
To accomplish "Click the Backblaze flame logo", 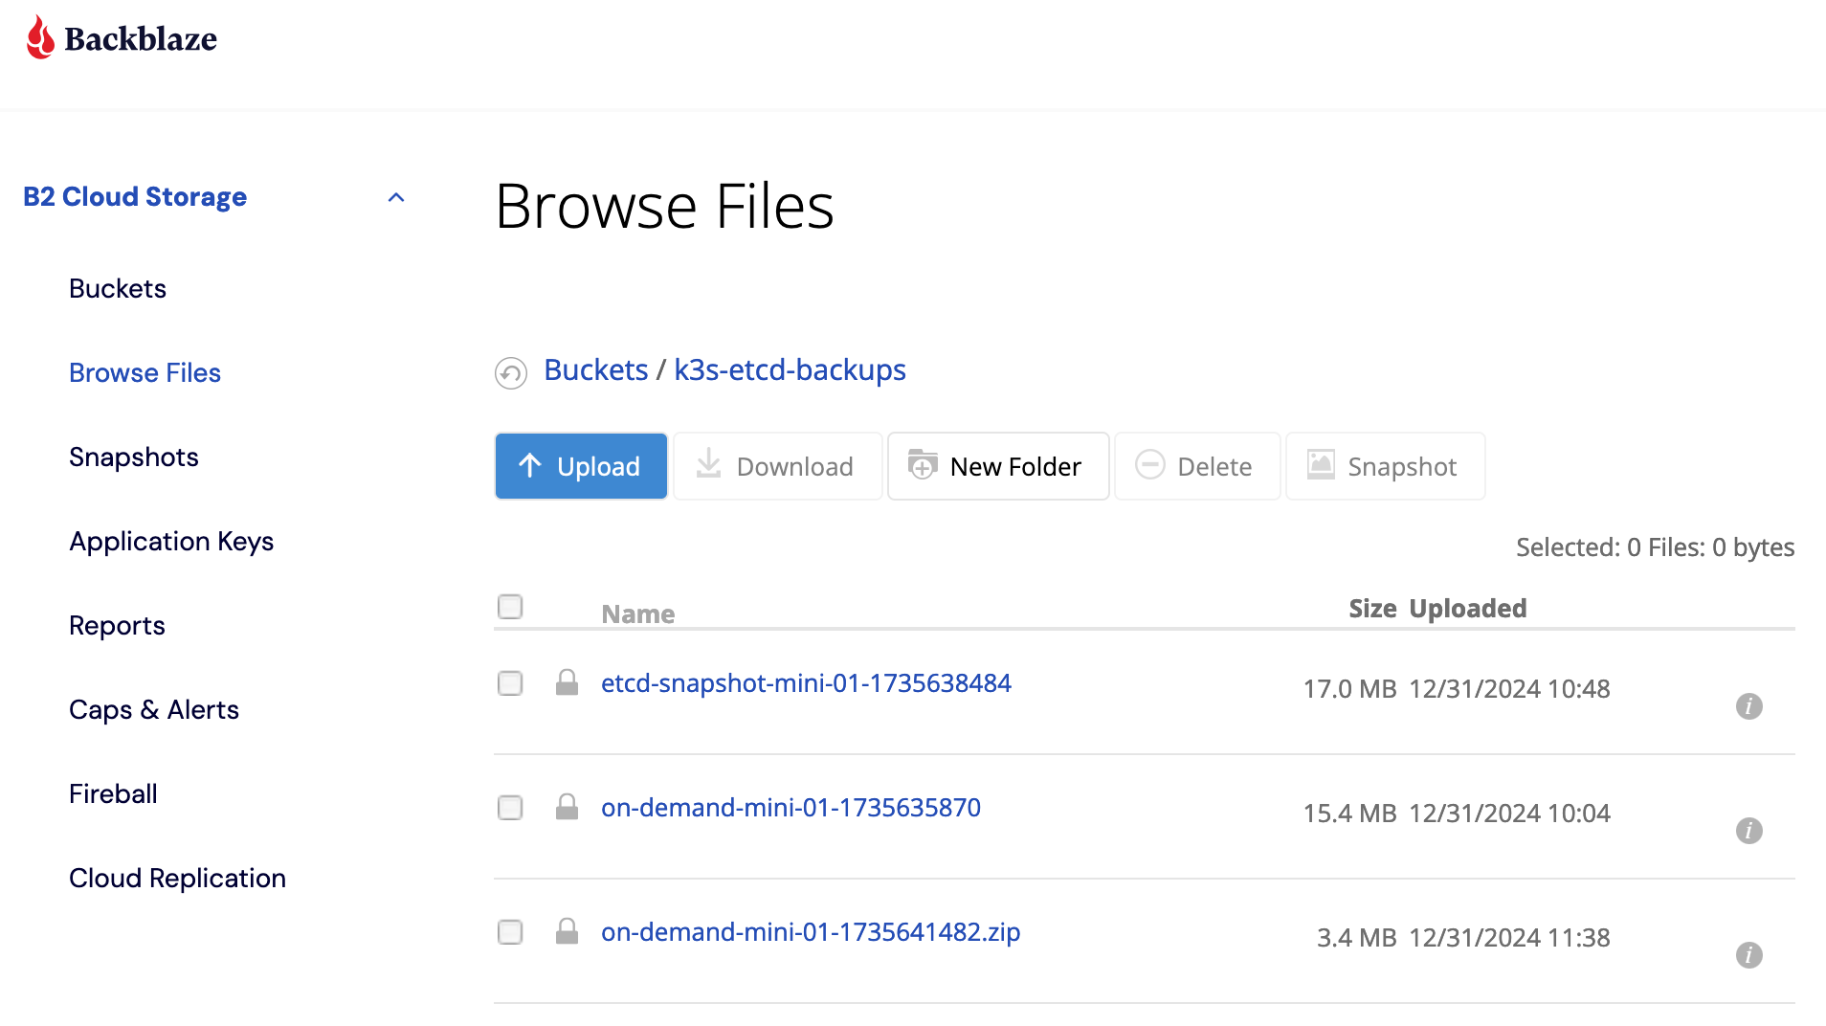I will (x=40, y=37).
